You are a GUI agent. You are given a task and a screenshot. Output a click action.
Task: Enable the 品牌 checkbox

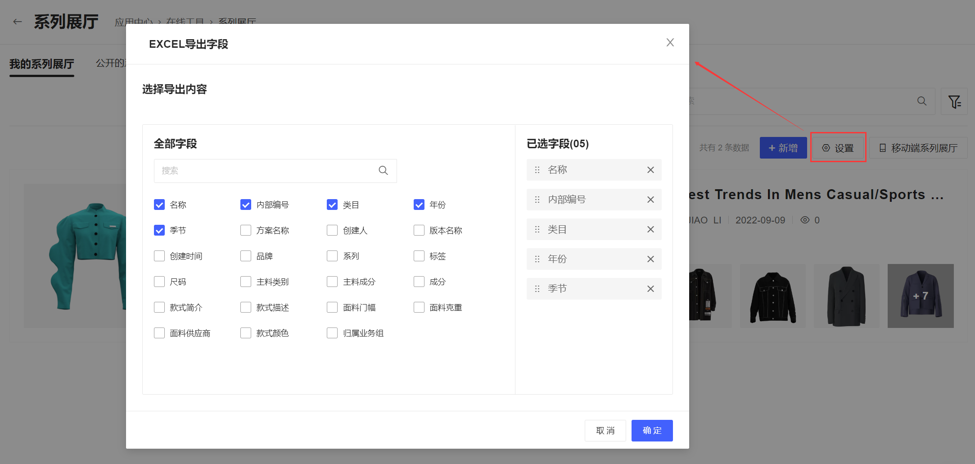point(246,256)
